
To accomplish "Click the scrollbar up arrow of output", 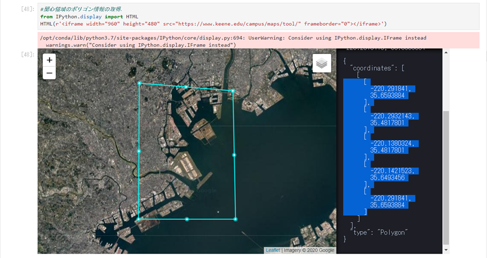I will point(446,52).
